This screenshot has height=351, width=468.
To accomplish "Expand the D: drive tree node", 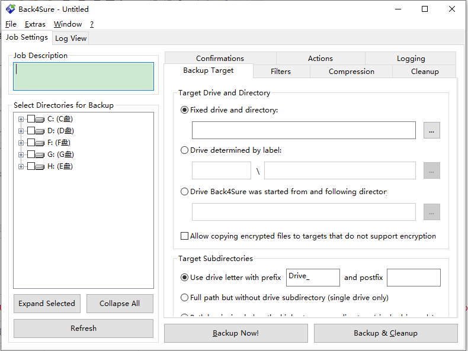I will tap(21, 131).
